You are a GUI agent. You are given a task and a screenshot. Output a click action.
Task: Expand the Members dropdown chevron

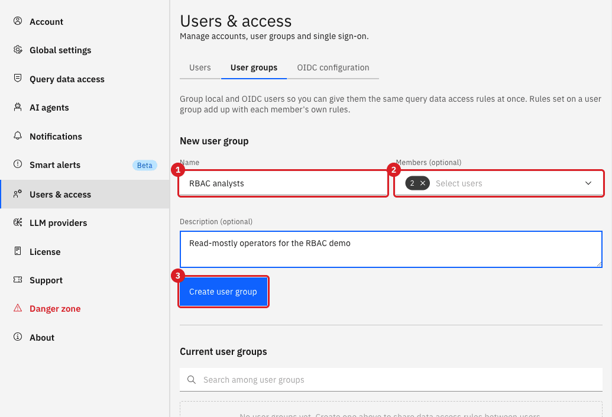point(588,183)
